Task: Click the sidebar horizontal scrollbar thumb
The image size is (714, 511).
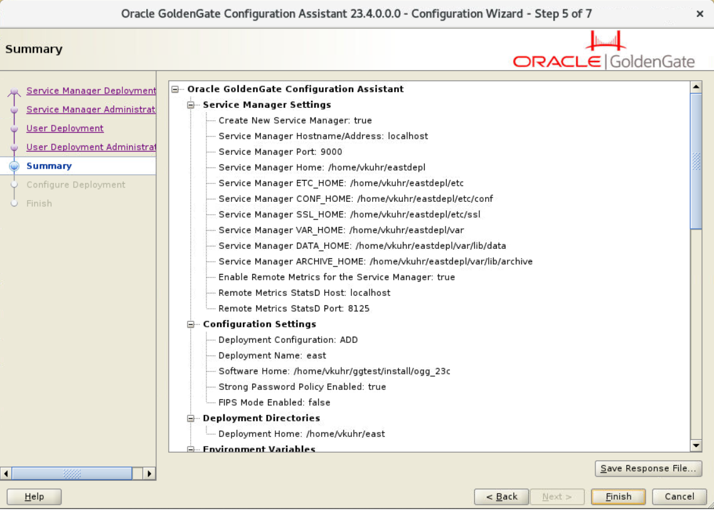Action: point(72,473)
